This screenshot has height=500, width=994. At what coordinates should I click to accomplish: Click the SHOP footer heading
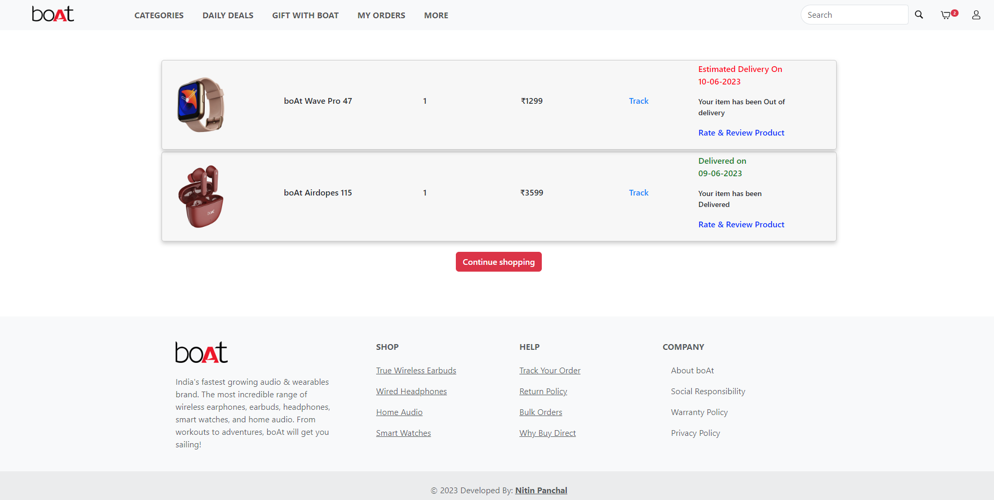tap(387, 347)
